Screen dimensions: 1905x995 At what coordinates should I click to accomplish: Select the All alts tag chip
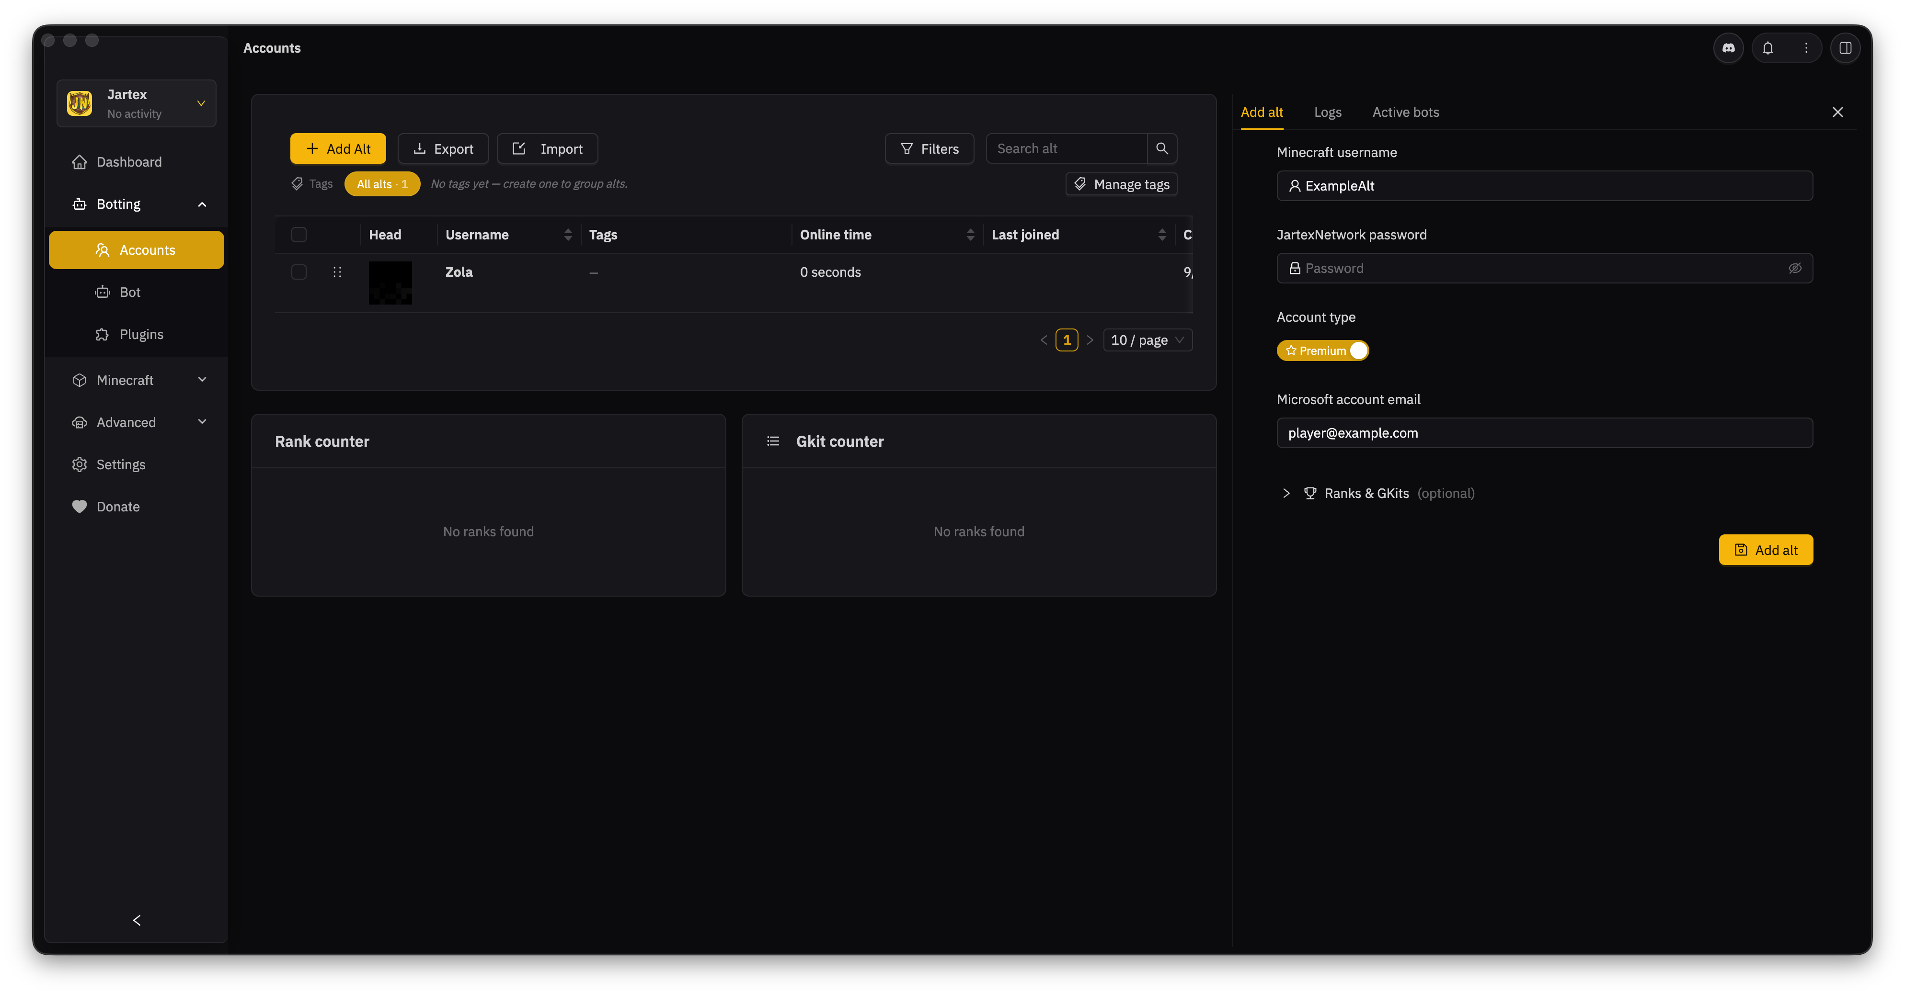coord(382,184)
